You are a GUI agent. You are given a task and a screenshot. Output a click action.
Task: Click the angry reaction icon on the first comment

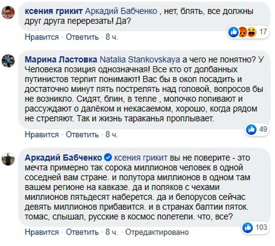(x=242, y=32)
